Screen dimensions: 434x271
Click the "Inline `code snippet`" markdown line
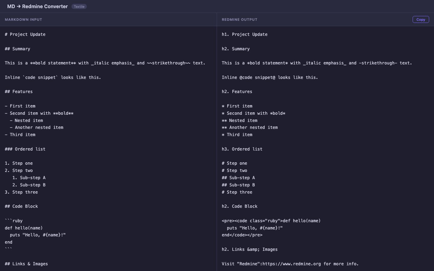53,77
